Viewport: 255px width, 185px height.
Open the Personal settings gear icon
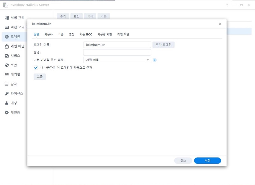pos(7,113)
